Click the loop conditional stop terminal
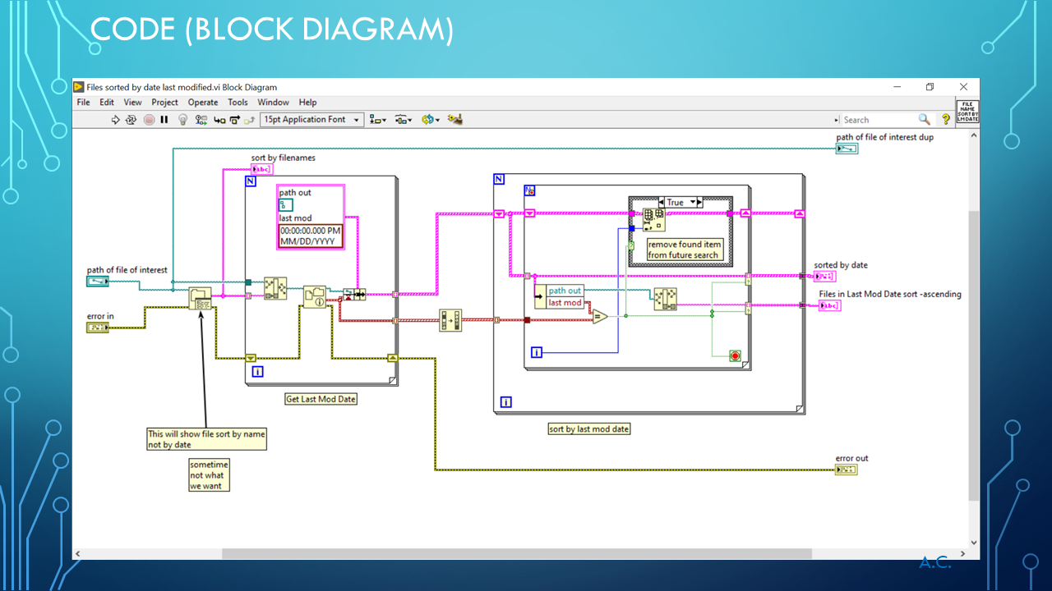Viewport: 1052px width, 591px height. 735,355
